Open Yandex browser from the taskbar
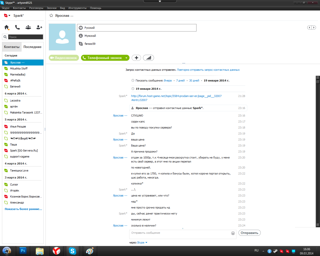The height and width of the screenshot is (256, 320). [56, 251]
